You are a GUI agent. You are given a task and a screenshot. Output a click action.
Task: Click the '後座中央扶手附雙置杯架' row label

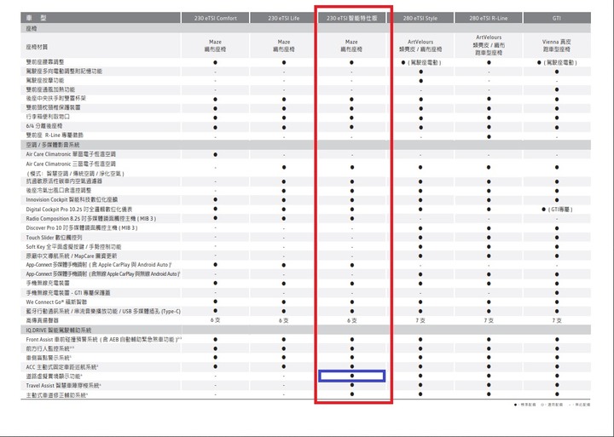click(55, 98)
